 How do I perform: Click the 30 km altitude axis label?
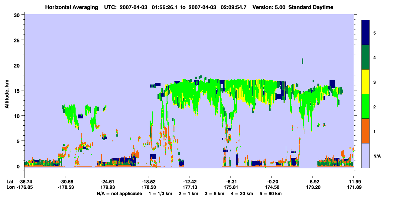click(x=17, y=15)
